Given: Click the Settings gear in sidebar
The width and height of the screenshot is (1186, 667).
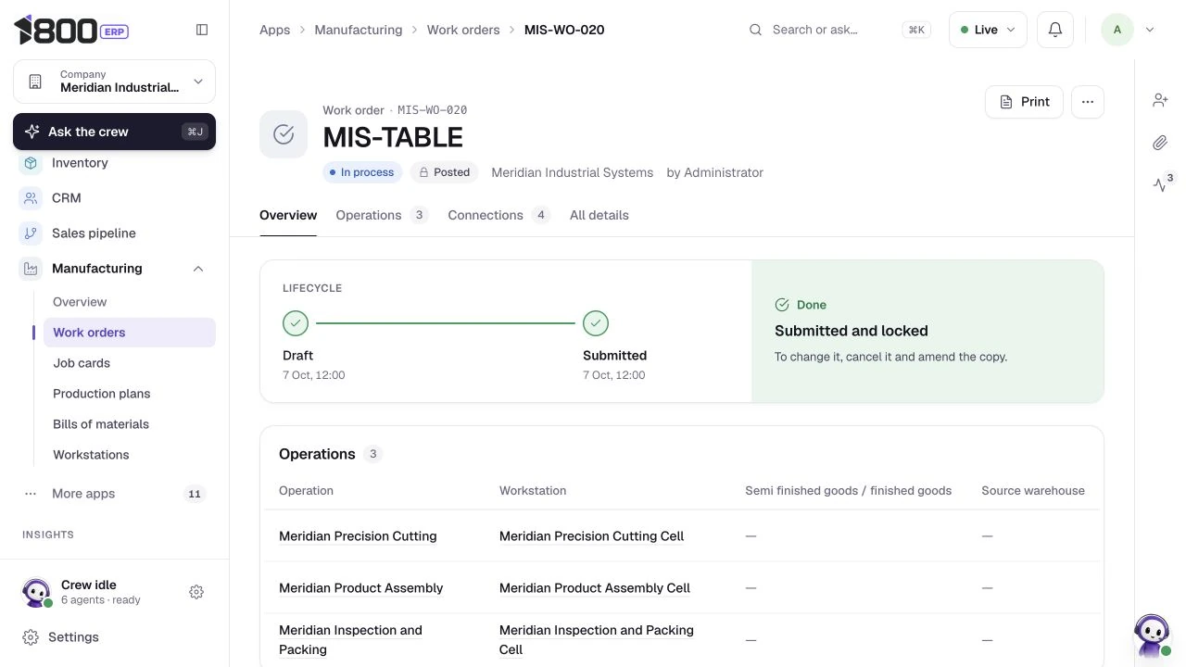Looking at the screenshot, I should click(31, 637).
